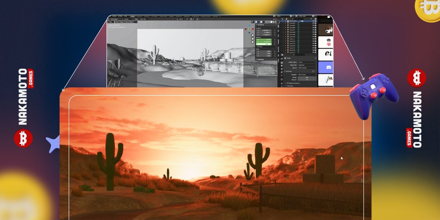
Task: Click the Scale Z value field
Action: coord(264,56)
